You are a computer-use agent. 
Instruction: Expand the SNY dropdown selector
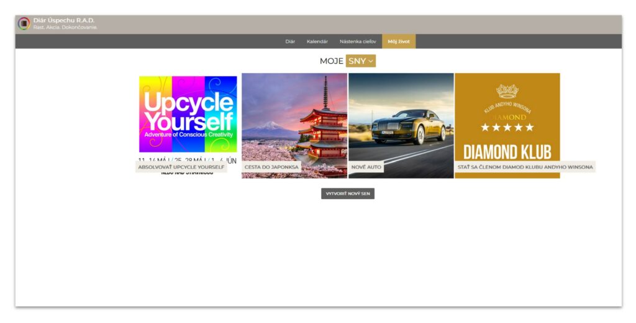click(361, 61)
